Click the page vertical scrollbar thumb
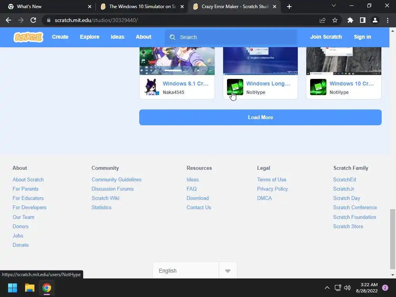The image size is (396, 297). point(393,239)
